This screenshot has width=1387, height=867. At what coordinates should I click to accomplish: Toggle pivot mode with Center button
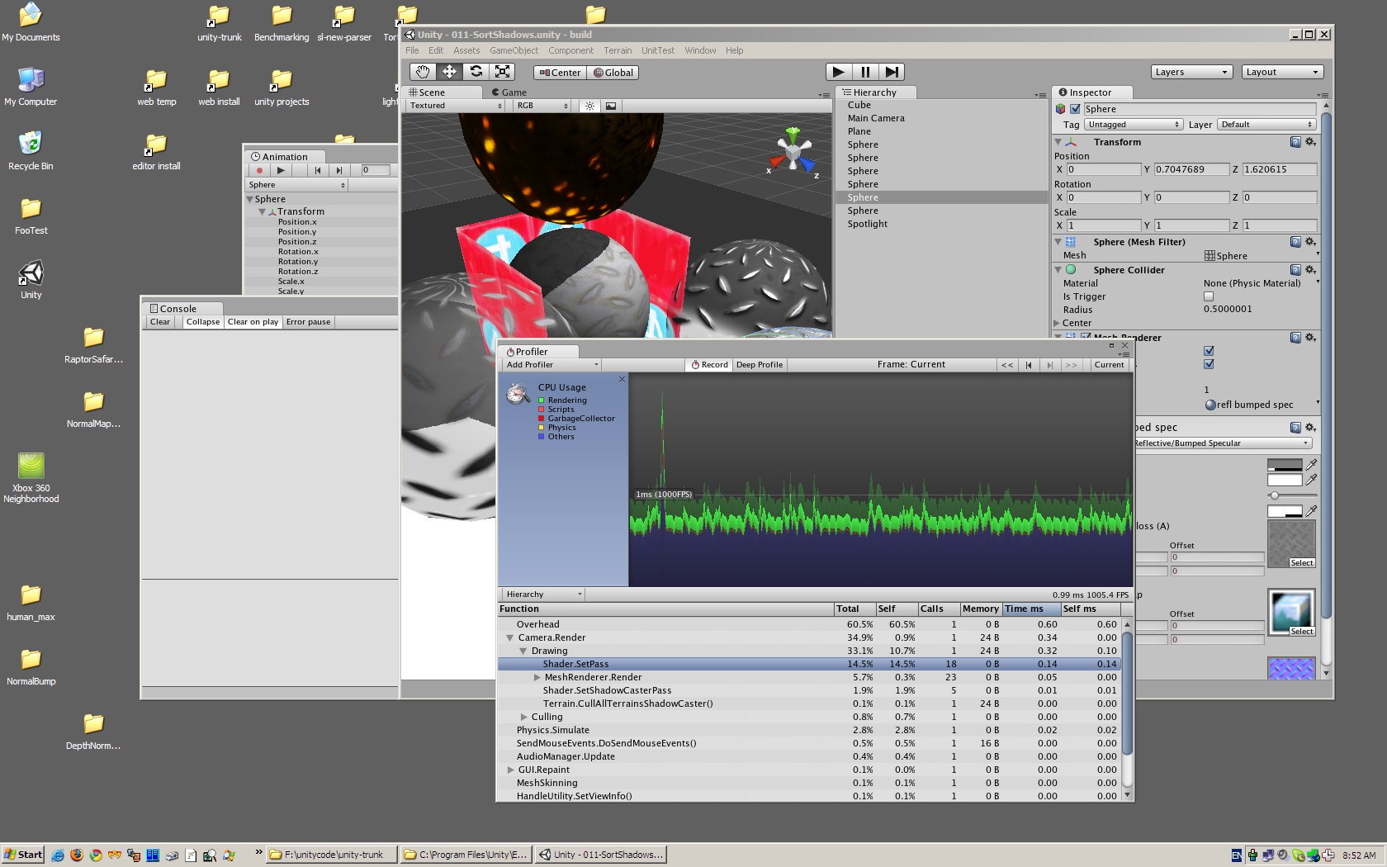[x=560, y=73]
